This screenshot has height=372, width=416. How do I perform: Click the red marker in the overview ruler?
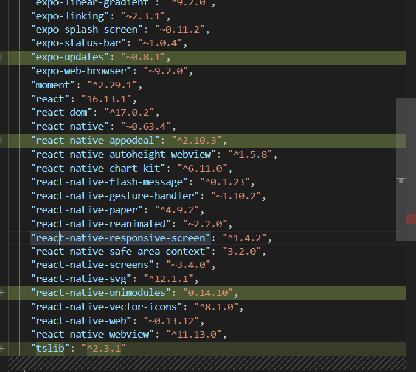411,219
